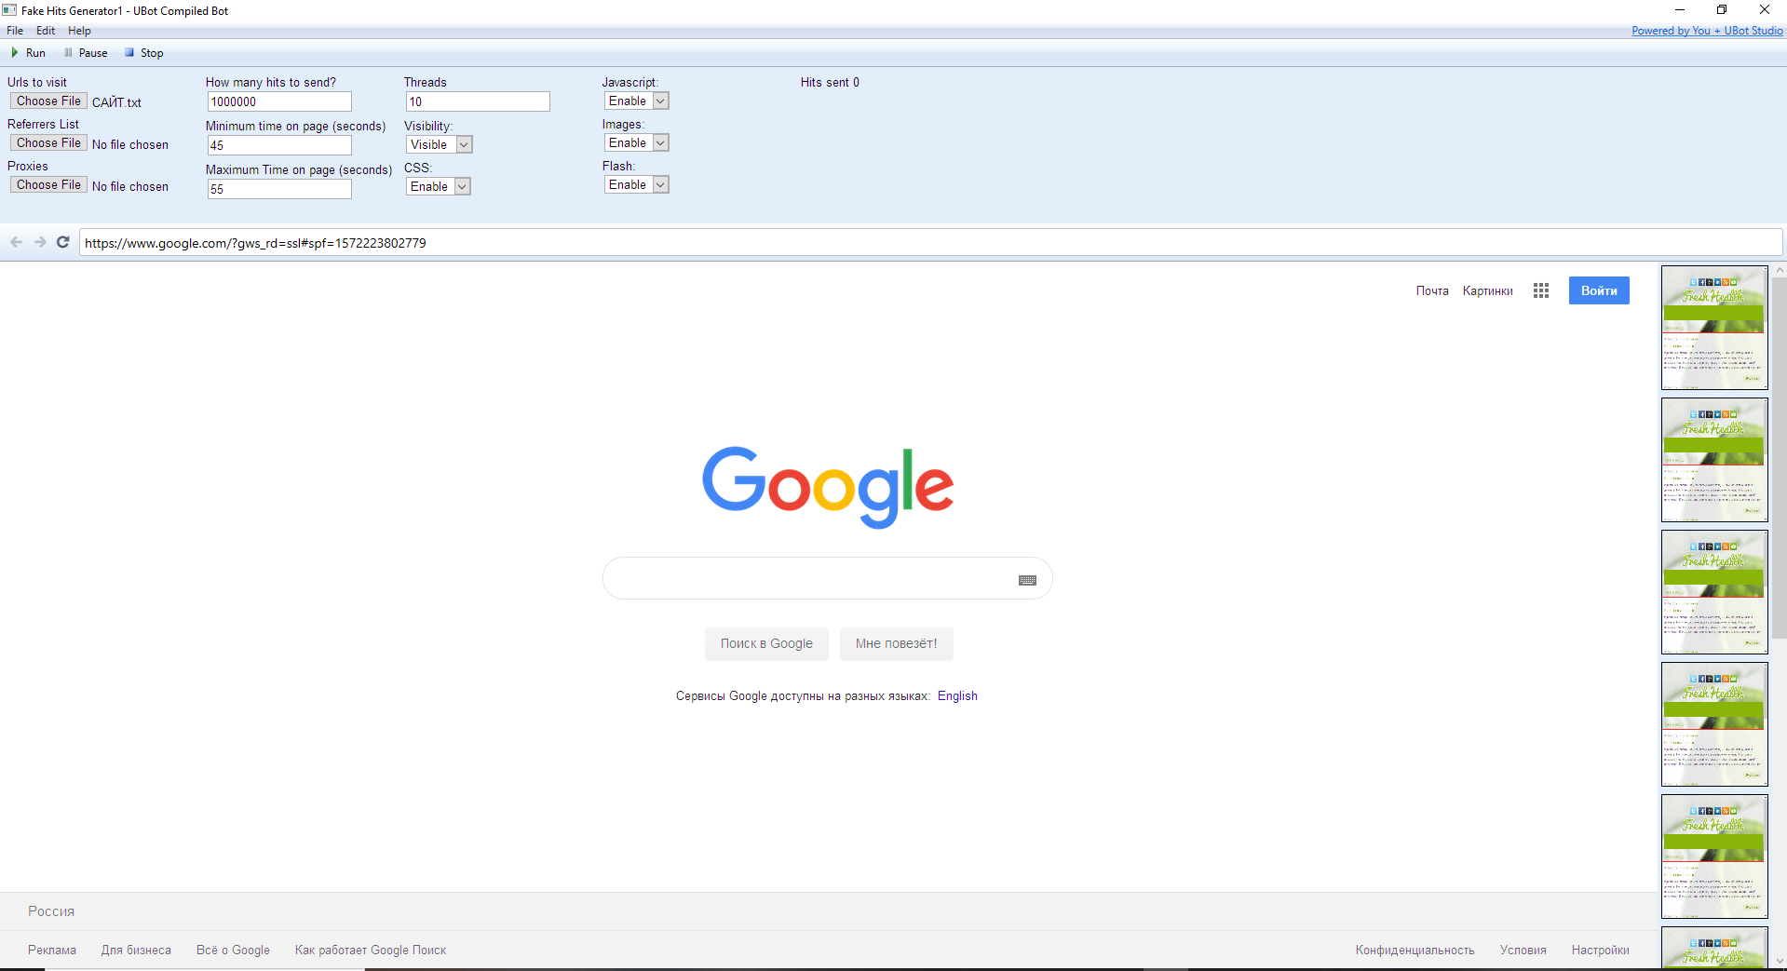
Task: Restore down the application window
Action: click(1722, 9)
